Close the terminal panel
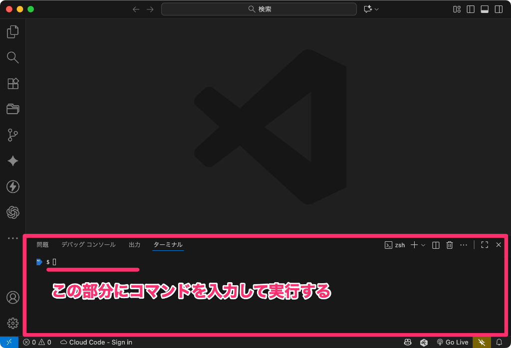 tap(499, 245)
